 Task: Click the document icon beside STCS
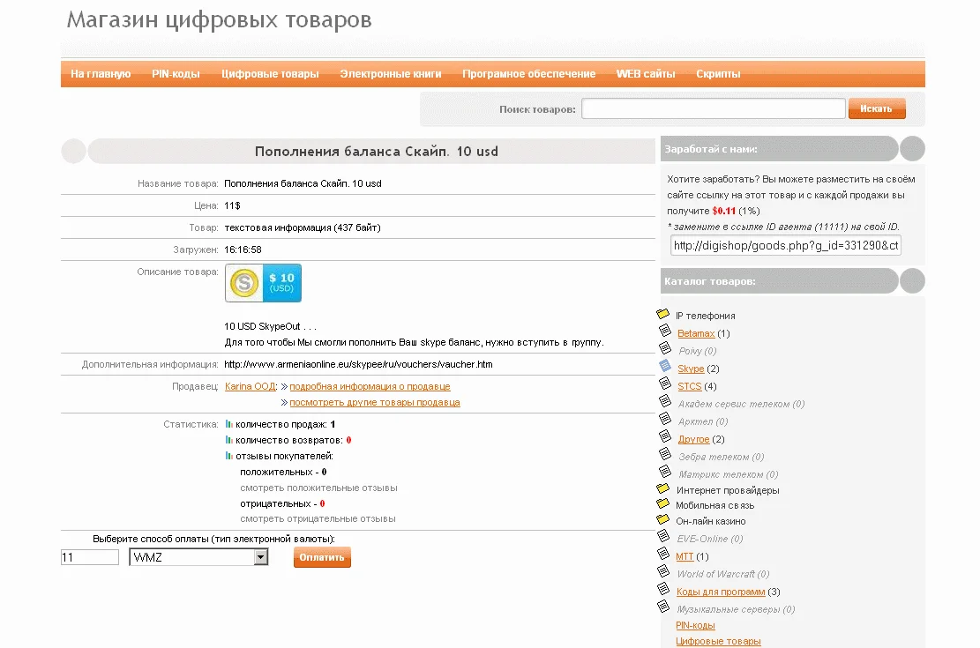pyautogui.click(x=665, y=383)
